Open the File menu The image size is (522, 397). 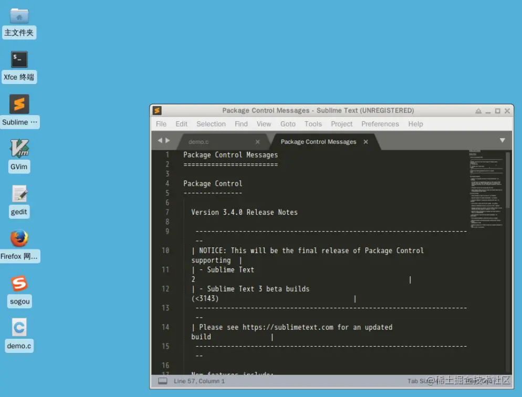pos(161,124)
